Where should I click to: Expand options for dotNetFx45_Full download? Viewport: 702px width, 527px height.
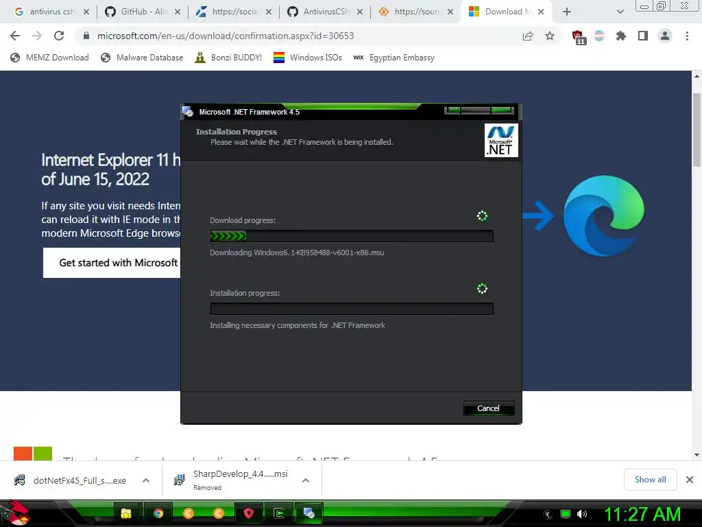(x=146, y=480)
